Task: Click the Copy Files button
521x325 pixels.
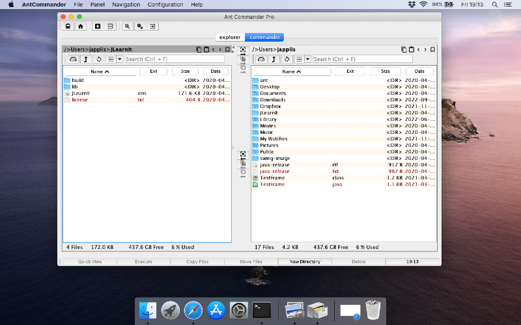Action: [x=197, y=261]
